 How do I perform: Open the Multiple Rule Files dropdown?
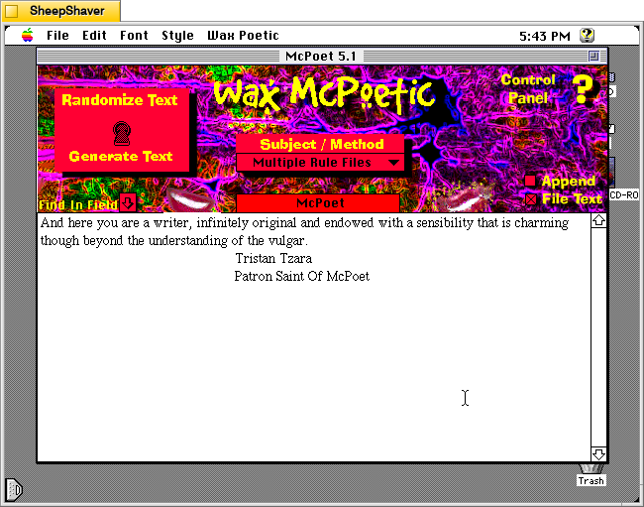320,163
